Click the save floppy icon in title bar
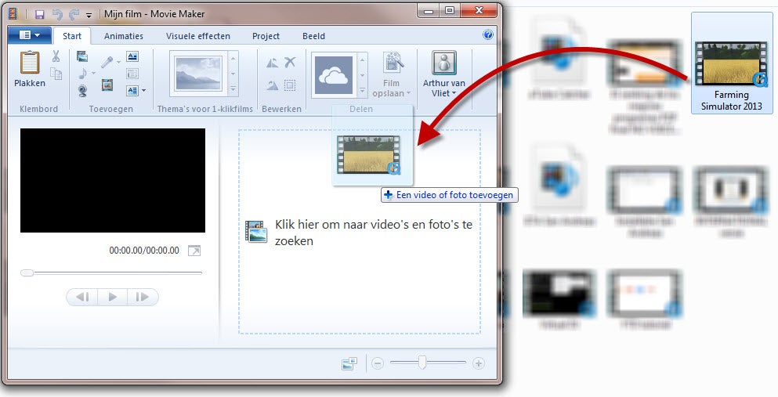 (x=40, y=14)
